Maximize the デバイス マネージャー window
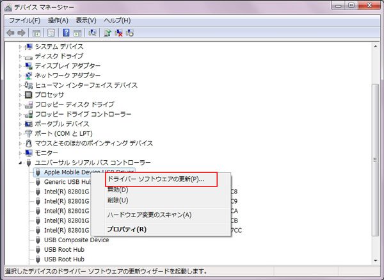Image resolution: width=384 pixels, height=280 pixels. 351,5
